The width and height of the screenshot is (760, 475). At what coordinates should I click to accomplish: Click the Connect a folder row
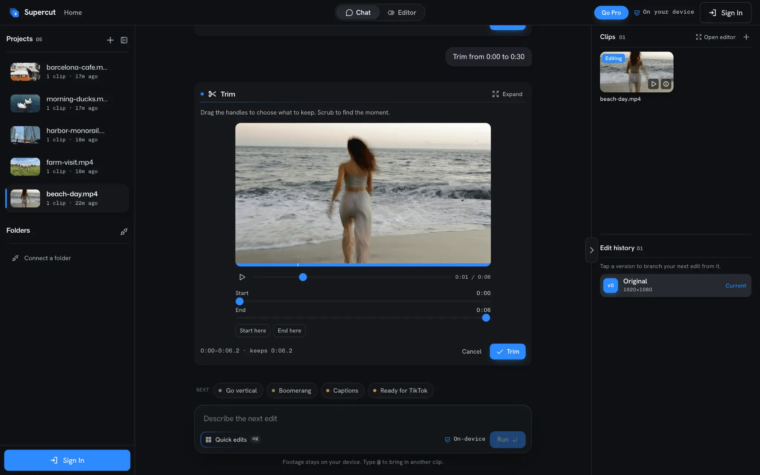(67, 258)
